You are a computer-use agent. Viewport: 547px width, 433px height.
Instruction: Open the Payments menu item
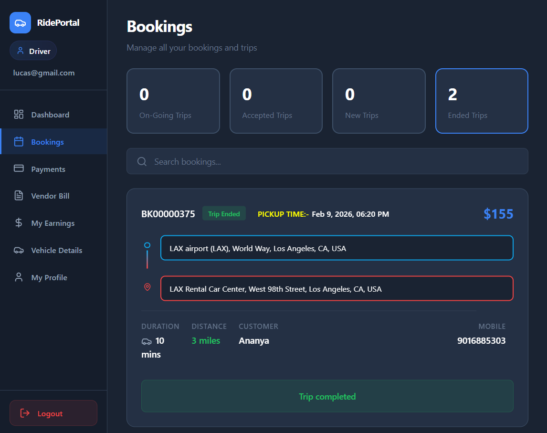(48, 169)
